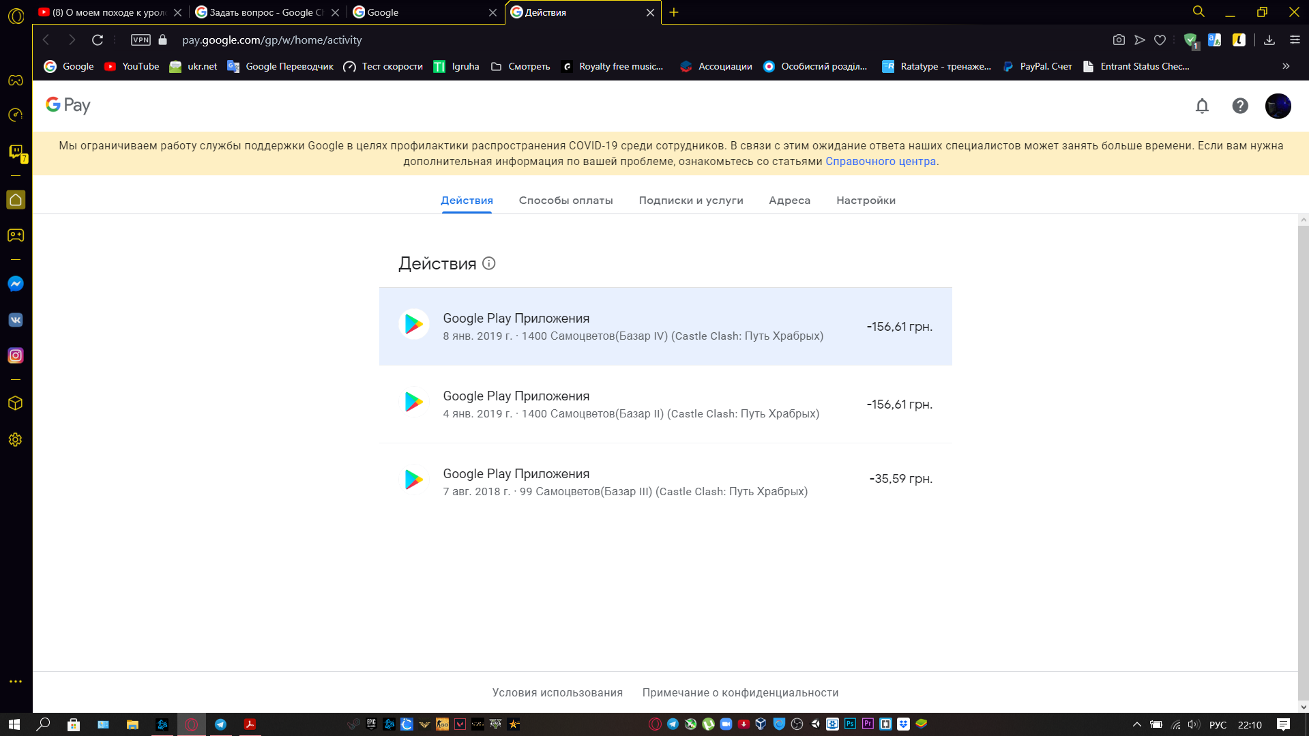Click the tab search magnifier icon
This screenshot has width=1309, height=736.
1198,12
